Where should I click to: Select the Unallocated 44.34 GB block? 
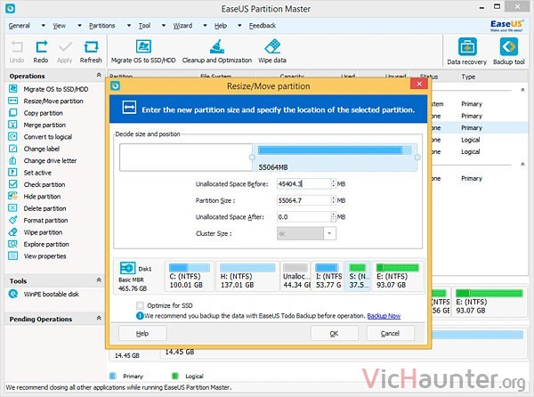tap(295, 276)
